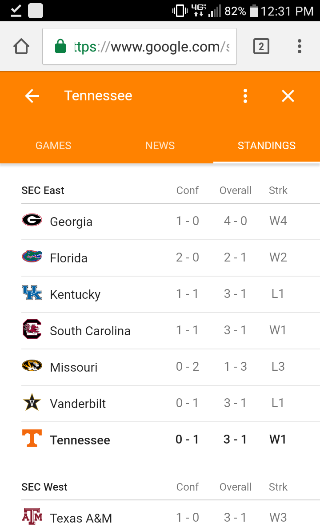Tap the Kentucky UK logo
320x527 pixels.
click(32, 293)
